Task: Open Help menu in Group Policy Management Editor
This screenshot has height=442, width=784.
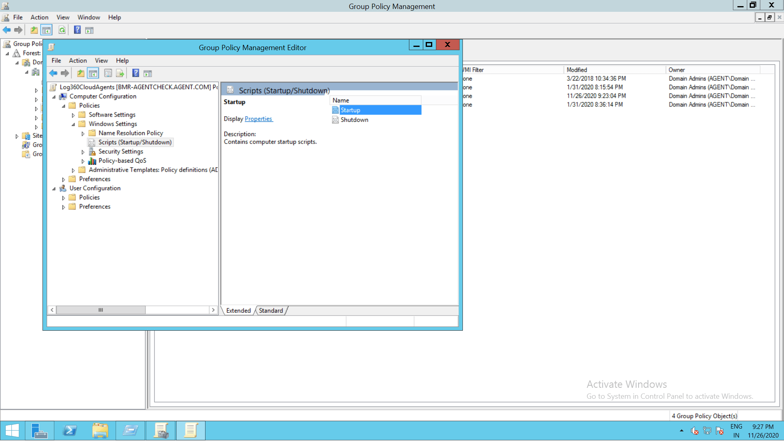Action: tap(122, 60)
